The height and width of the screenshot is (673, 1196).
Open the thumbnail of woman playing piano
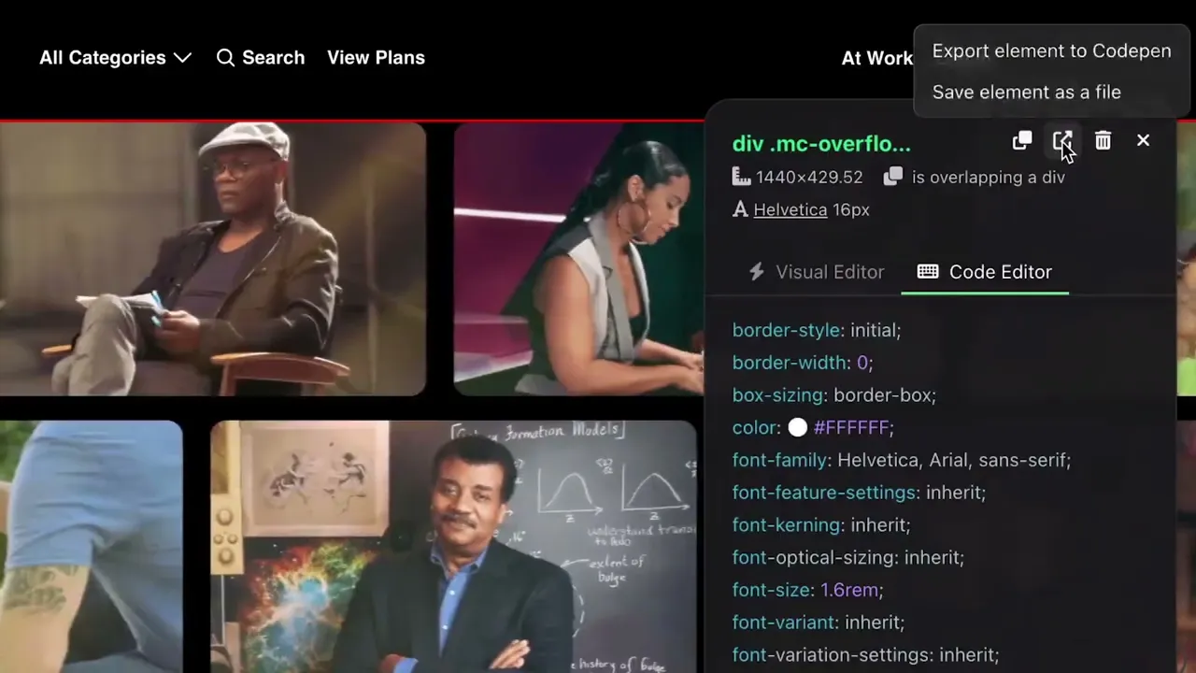pyautogui.click(x=578, y=259)
